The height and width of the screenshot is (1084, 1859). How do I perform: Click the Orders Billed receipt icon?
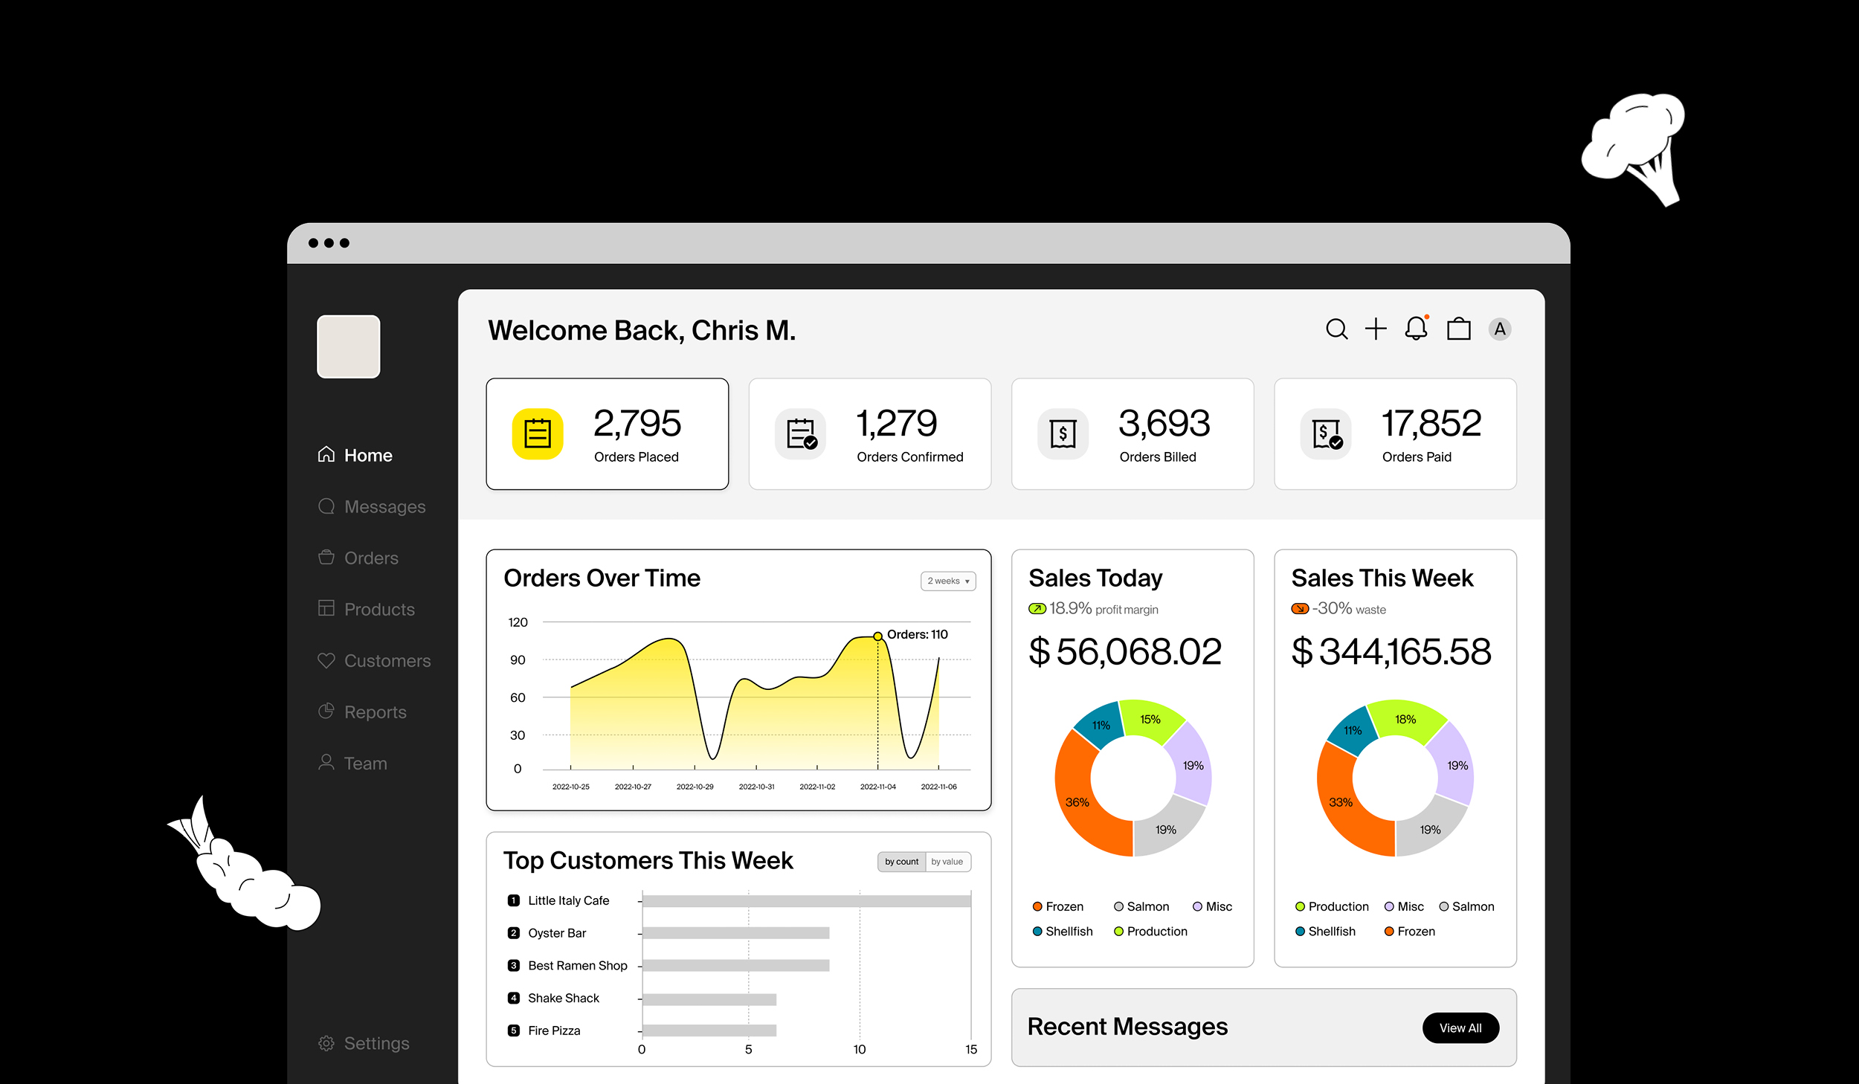tap(1063, 433)
